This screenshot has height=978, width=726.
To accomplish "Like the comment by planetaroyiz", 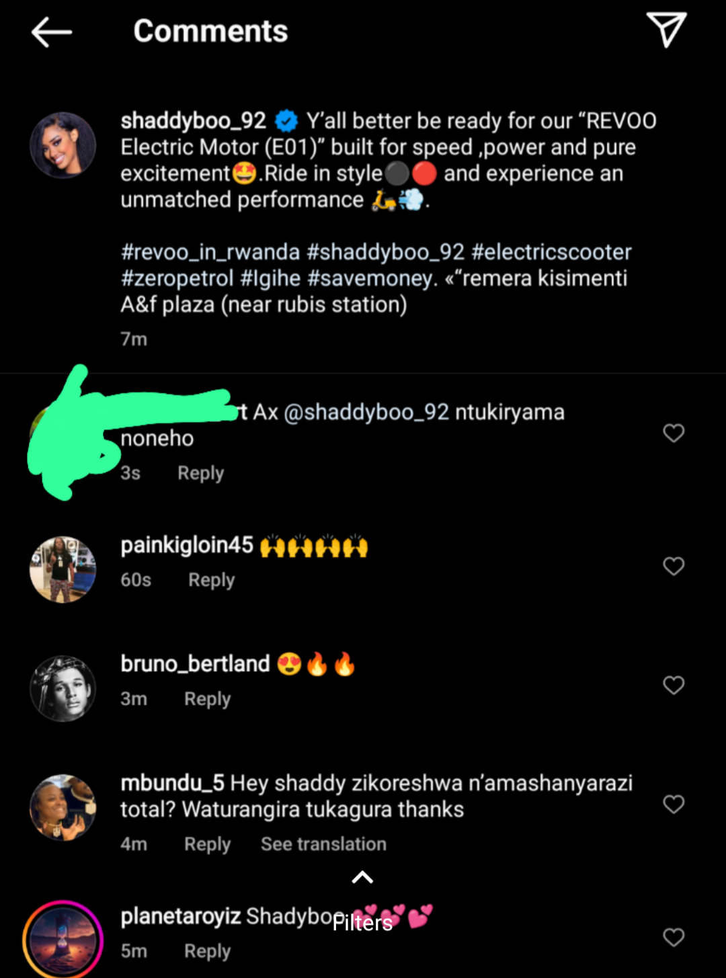I will [674, 937].
